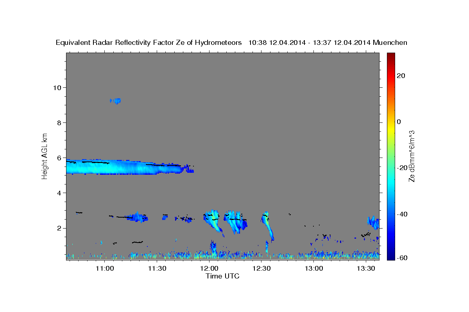Click the "Time UTC" axis label

pos(222,276)
